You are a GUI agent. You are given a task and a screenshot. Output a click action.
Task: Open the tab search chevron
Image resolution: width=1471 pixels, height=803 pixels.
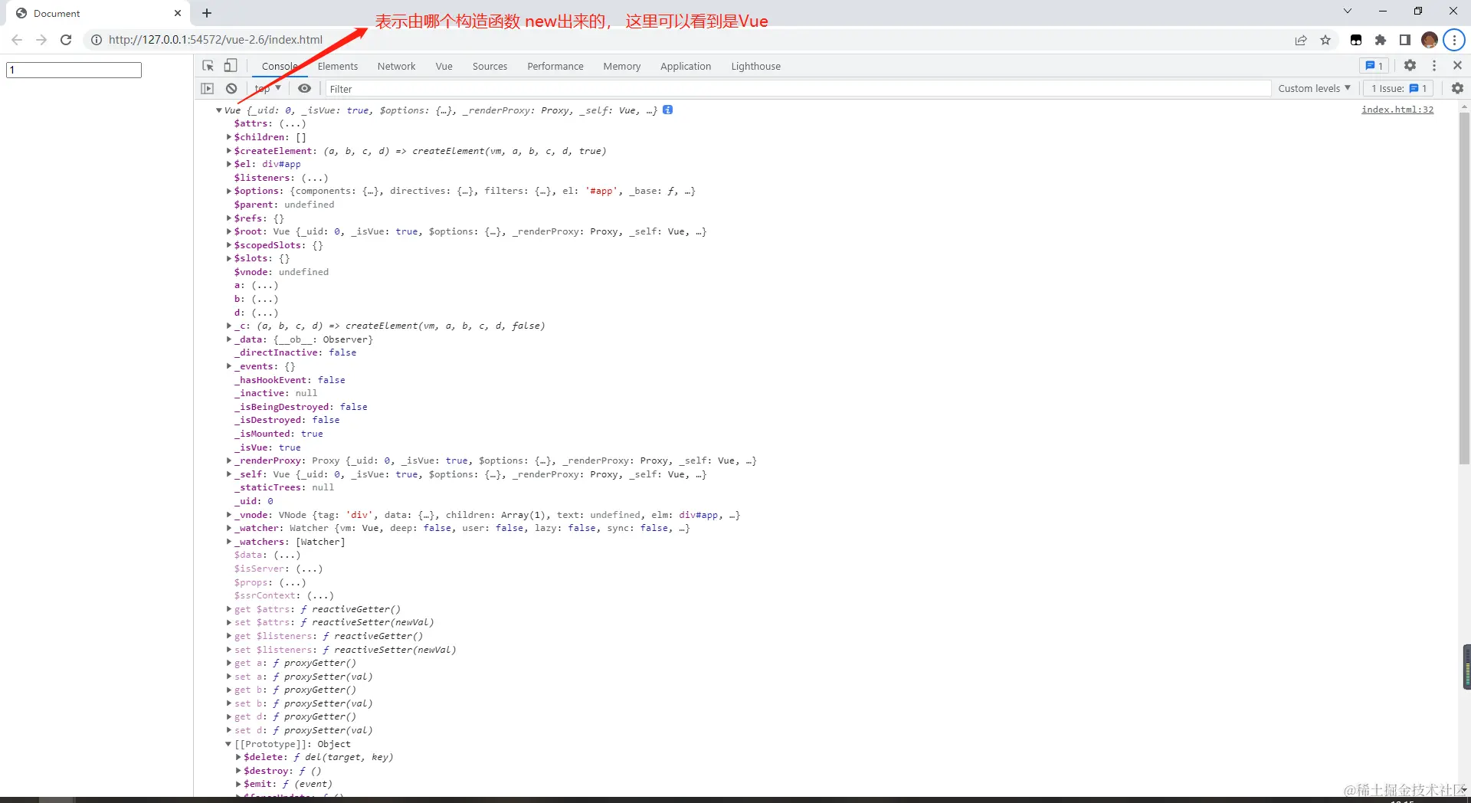[x=1348, y=11]
